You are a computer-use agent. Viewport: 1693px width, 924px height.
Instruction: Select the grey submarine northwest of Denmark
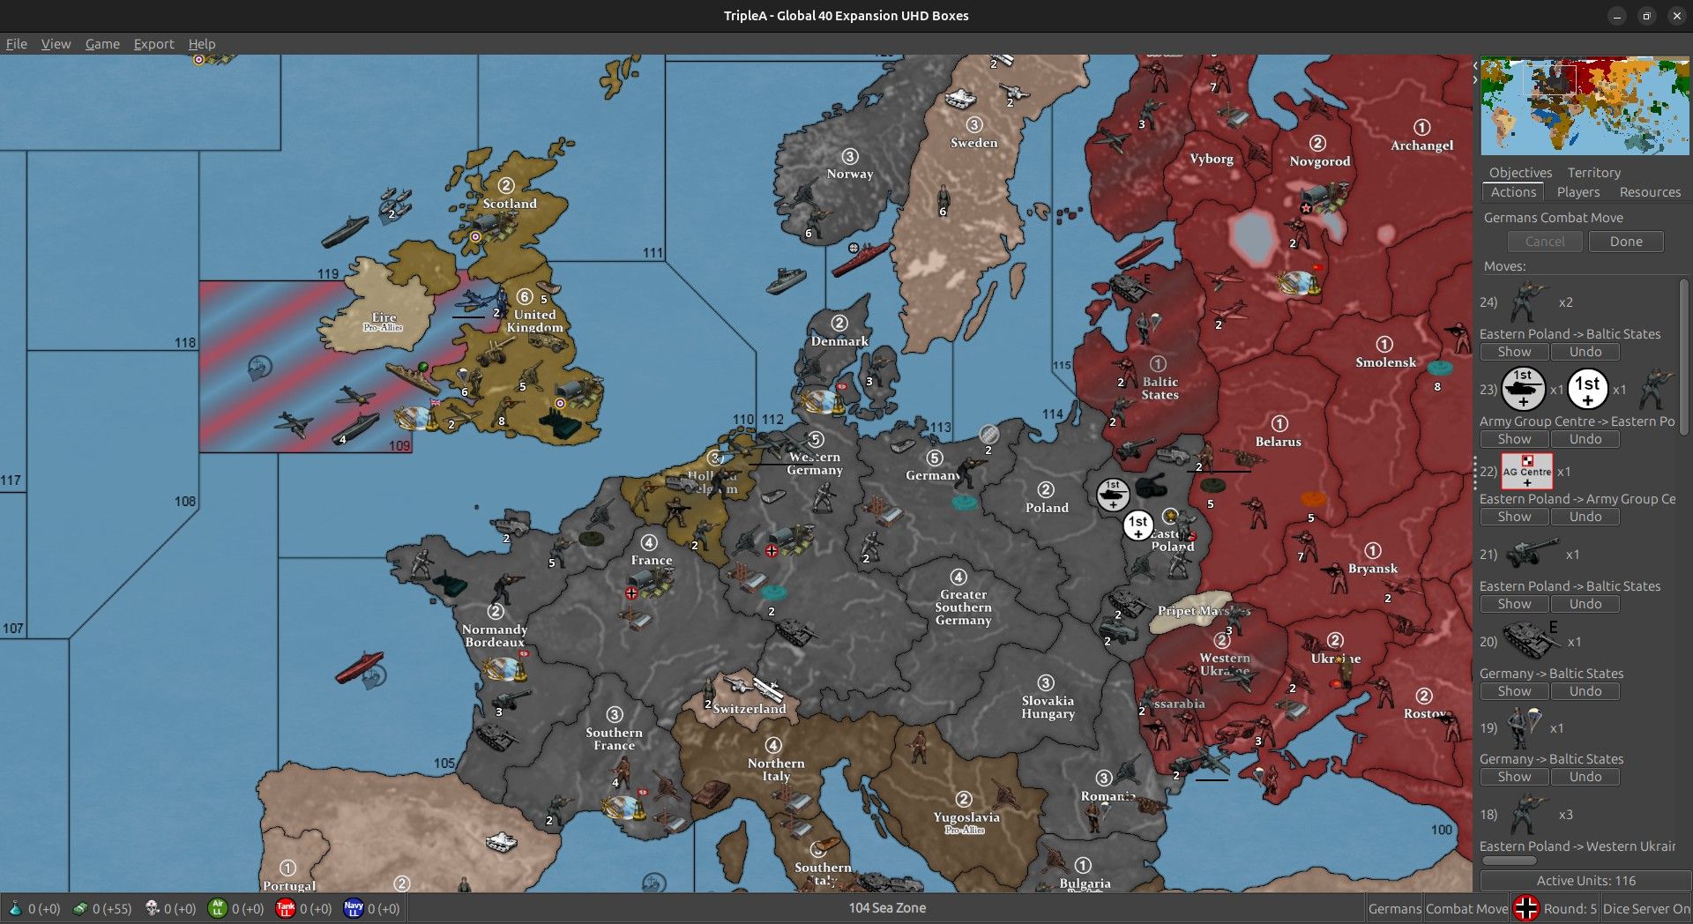pos(786,281)
